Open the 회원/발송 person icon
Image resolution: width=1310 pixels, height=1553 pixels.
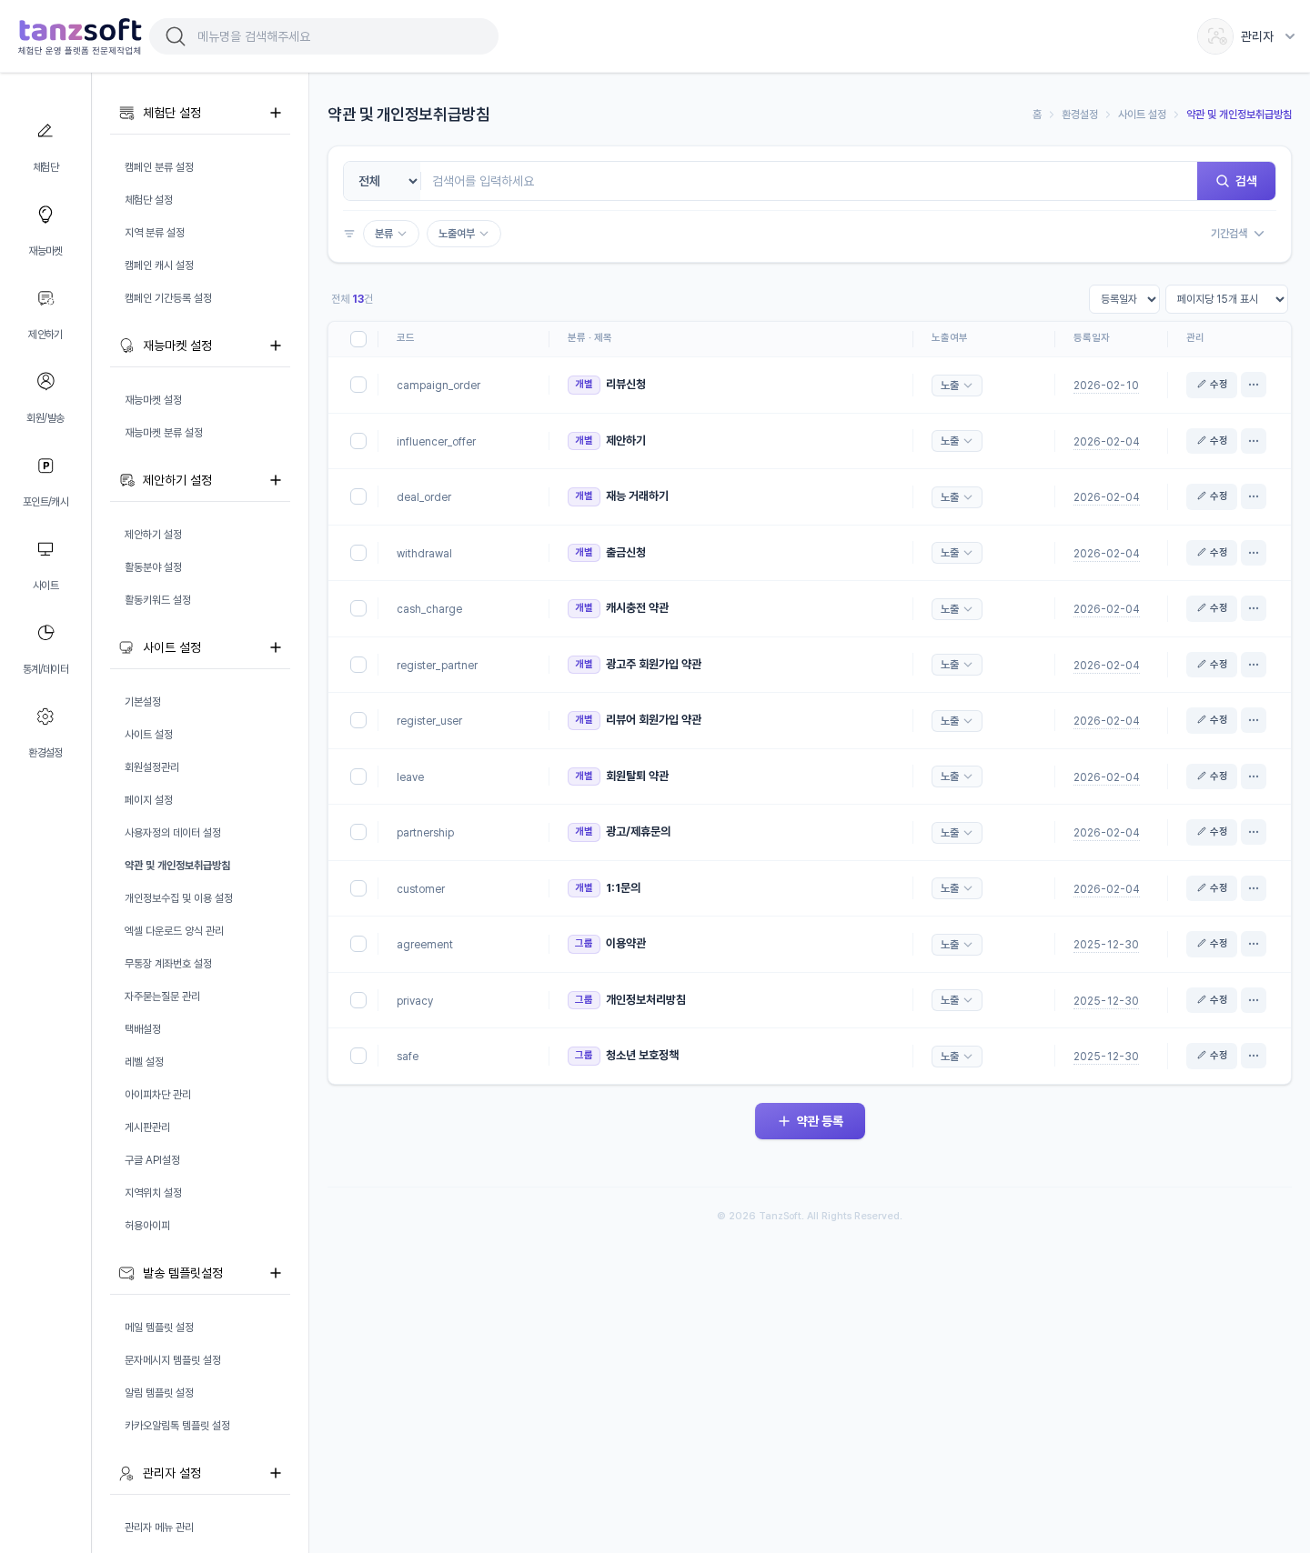pyautogui.click(x=45, y=381)
